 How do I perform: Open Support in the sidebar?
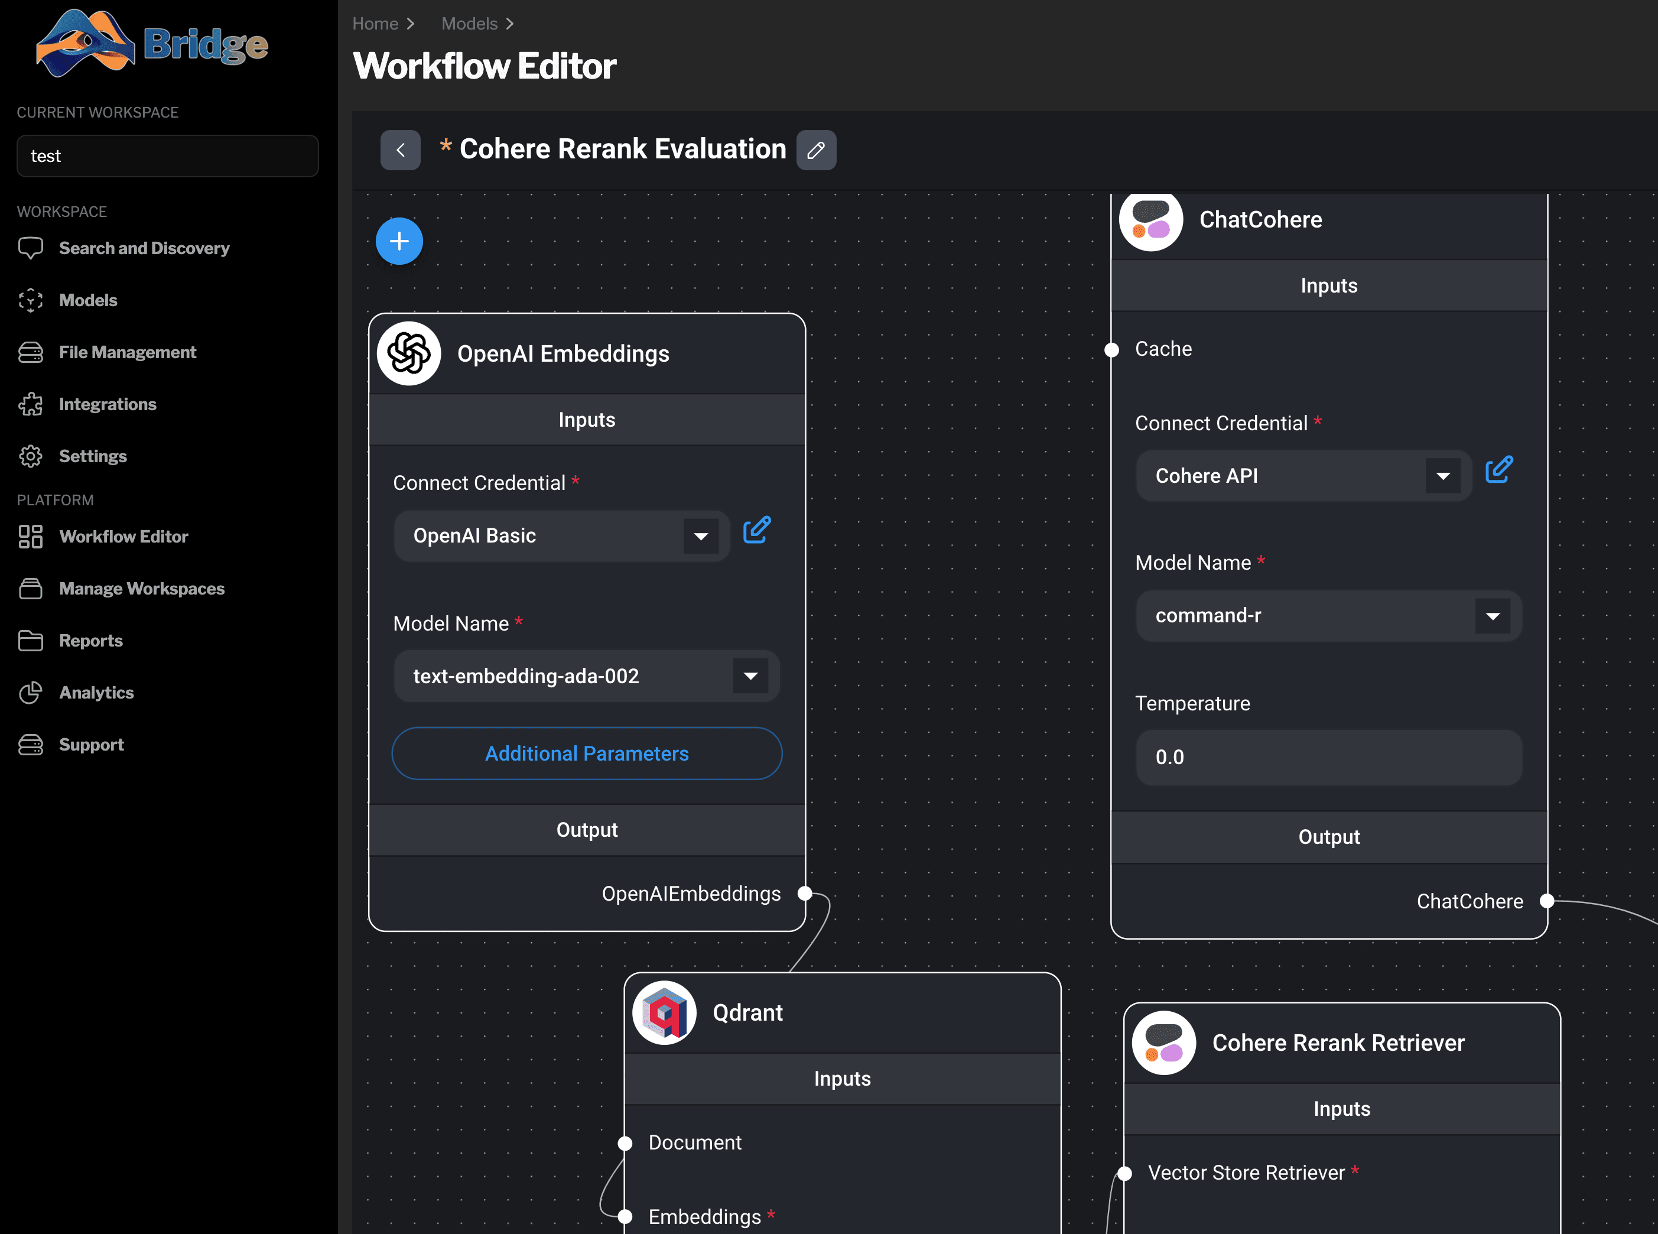(91, 745)
